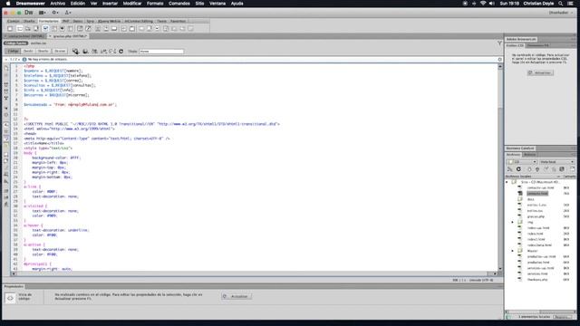Viewport: 580px width, 326px height.
Task: Insert a Form element from Formularios bar
Action: [10, 28]
